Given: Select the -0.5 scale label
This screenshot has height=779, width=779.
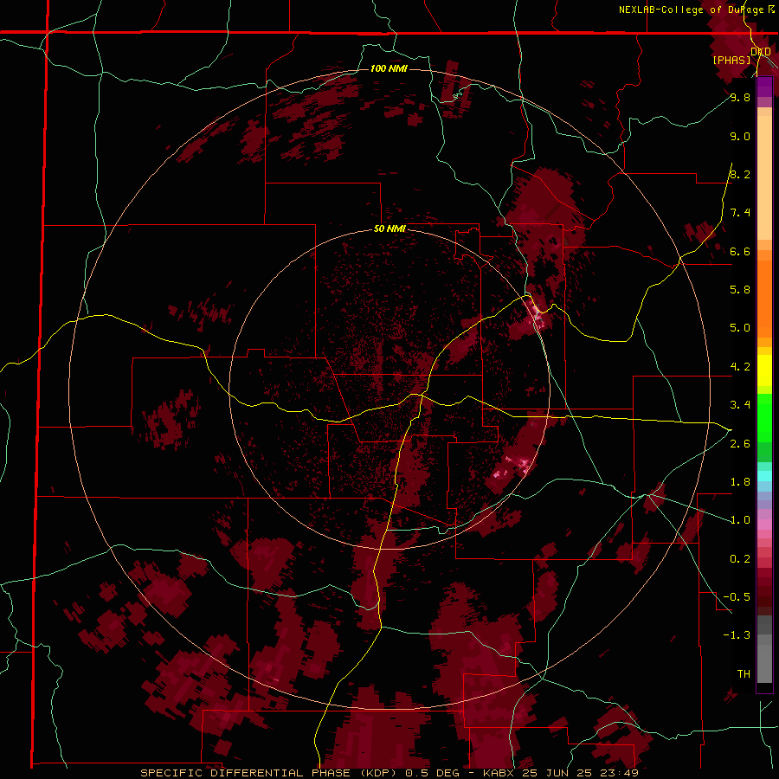Looking at the screenshot, I should coord(737,597).
